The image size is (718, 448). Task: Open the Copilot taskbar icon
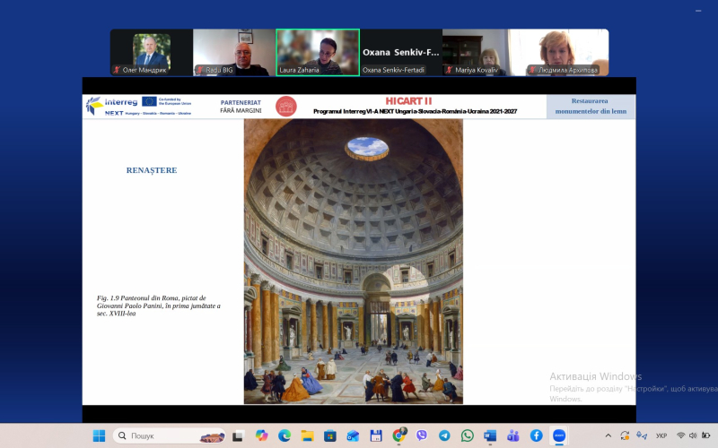tap(261, 435)
